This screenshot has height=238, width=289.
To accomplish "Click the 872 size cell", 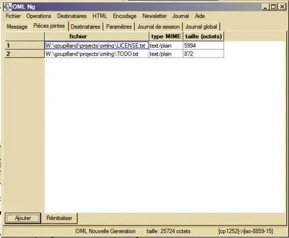I will (x=203, y=54).
